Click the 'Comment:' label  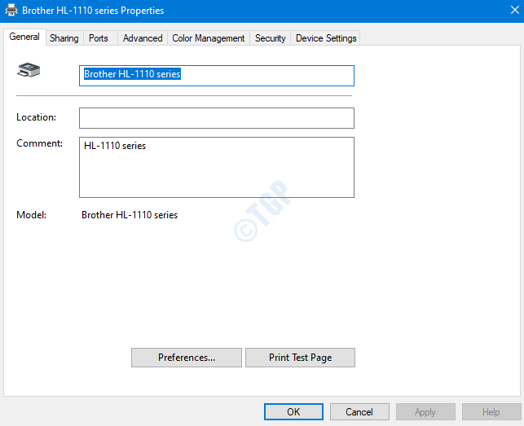[x=39, y=143]
